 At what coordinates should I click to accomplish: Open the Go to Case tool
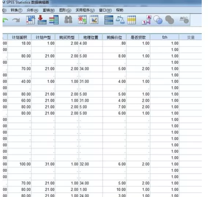pos(30,20)
